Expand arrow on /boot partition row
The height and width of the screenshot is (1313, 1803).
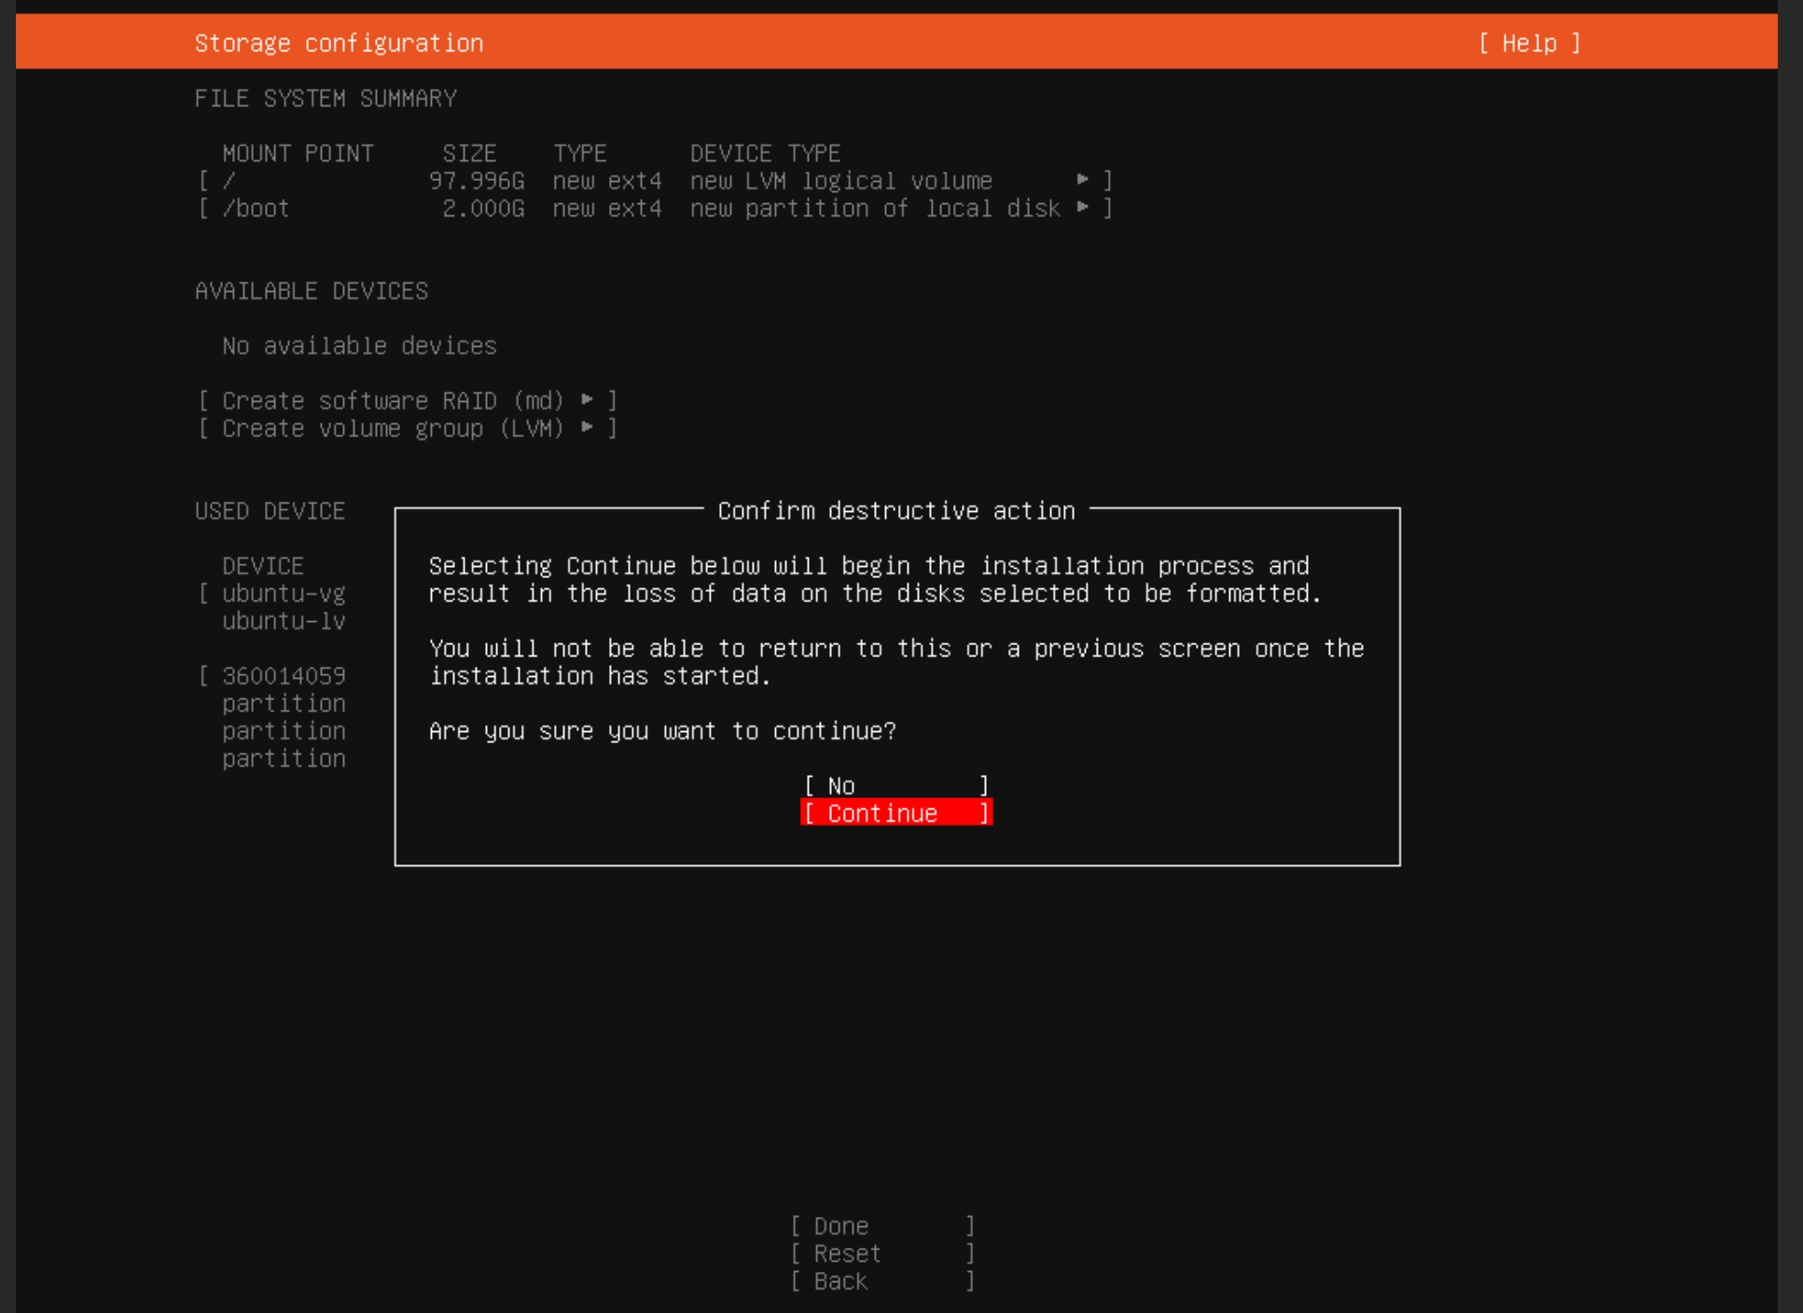(x=1082, y=207)
